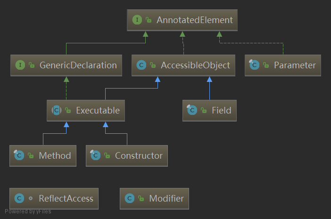
Task: Click the public lock icon on AnnotatedElement
Action: click(148, 20)
